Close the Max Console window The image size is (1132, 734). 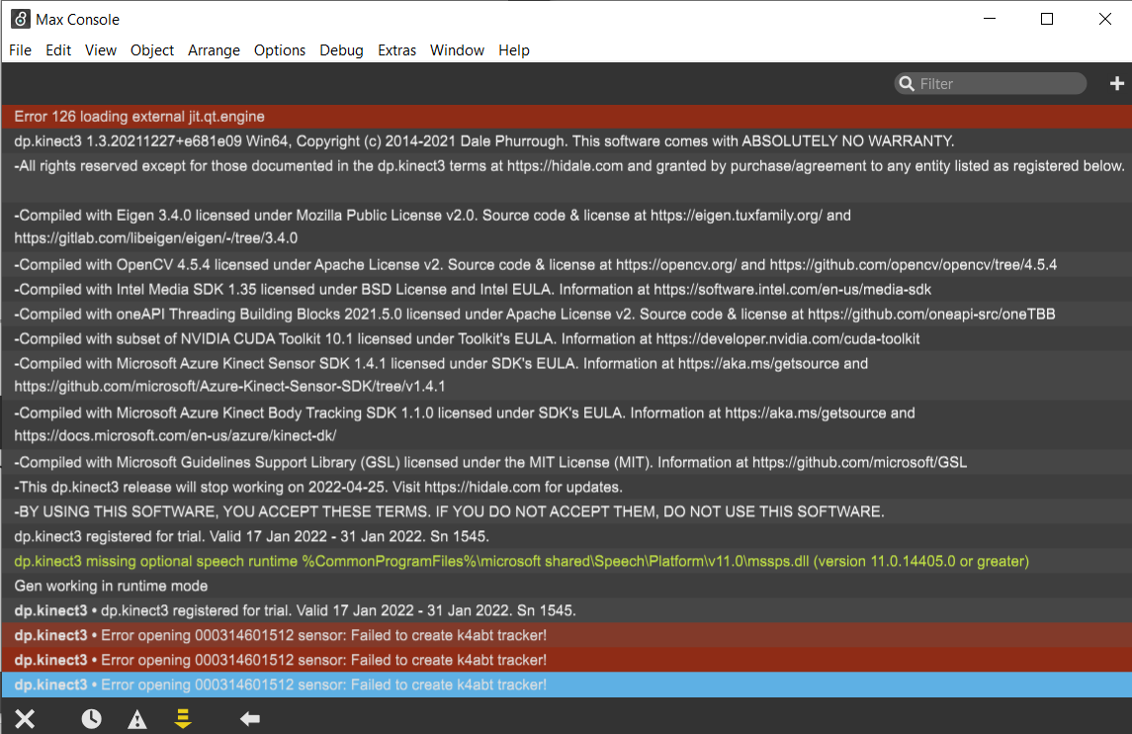point(1104,19)
